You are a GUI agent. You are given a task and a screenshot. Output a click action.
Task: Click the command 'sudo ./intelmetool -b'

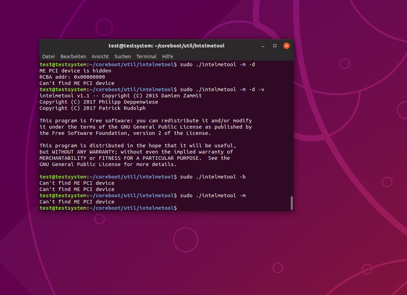(x=213, y=177)
